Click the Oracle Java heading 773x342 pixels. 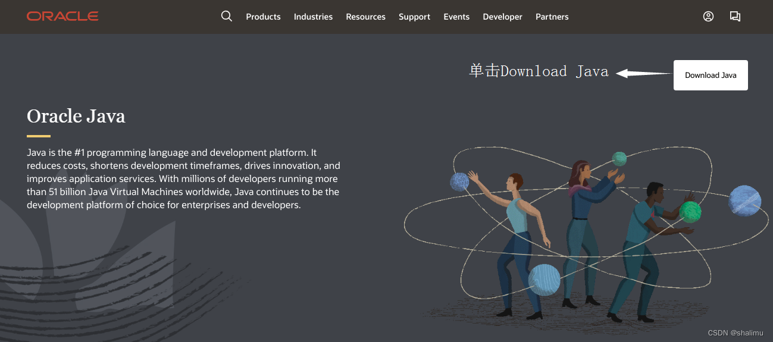coord(76,115)
